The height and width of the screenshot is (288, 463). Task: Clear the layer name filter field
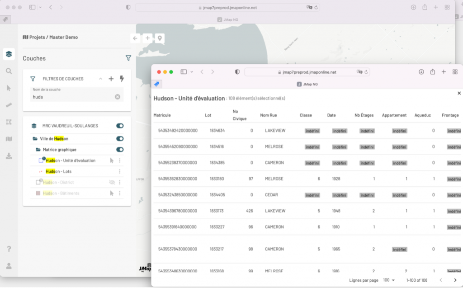pyautogui.click(x=118, y=97)
